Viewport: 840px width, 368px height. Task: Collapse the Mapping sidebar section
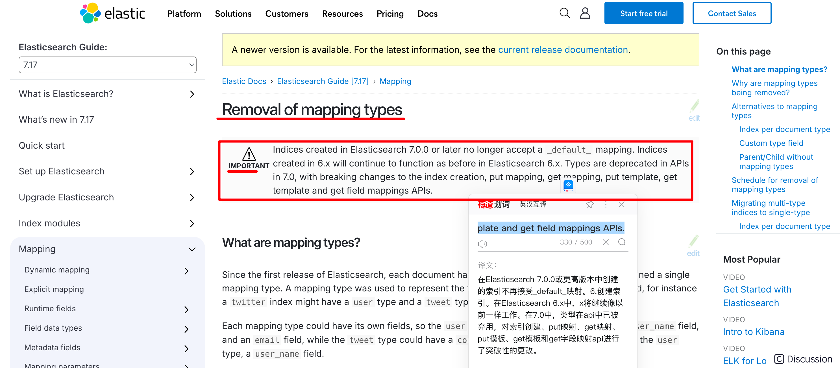(192, 249)
